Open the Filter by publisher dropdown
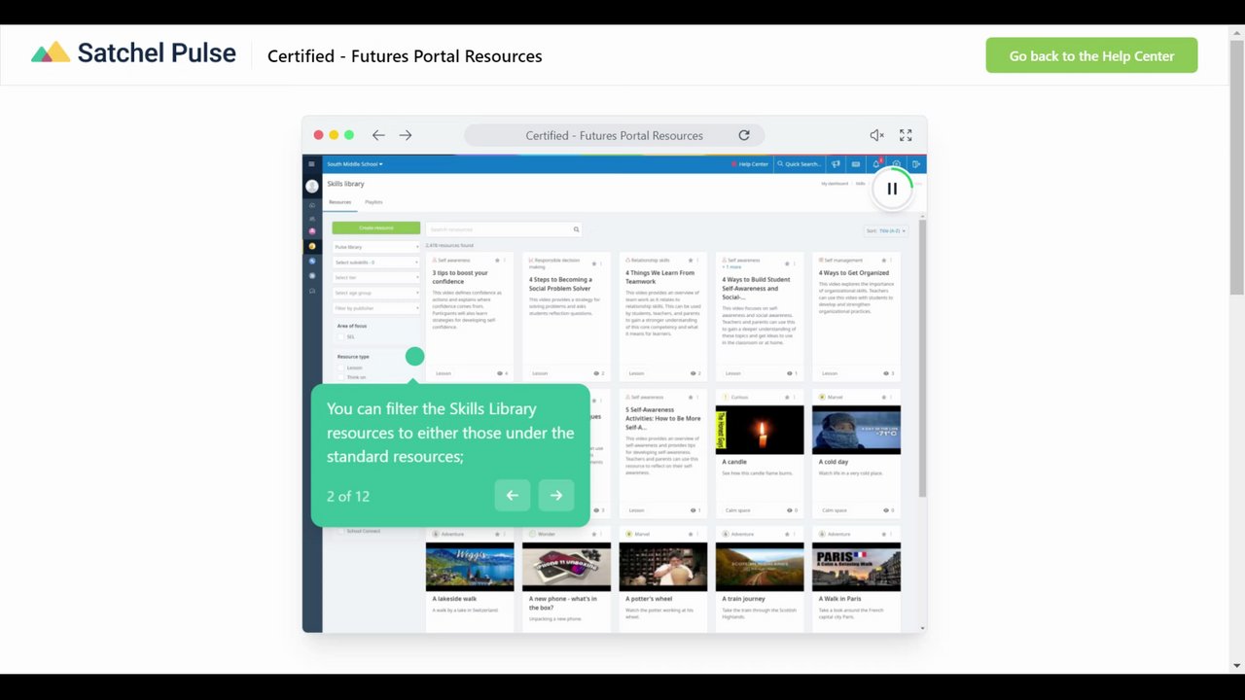 [376, 308]
